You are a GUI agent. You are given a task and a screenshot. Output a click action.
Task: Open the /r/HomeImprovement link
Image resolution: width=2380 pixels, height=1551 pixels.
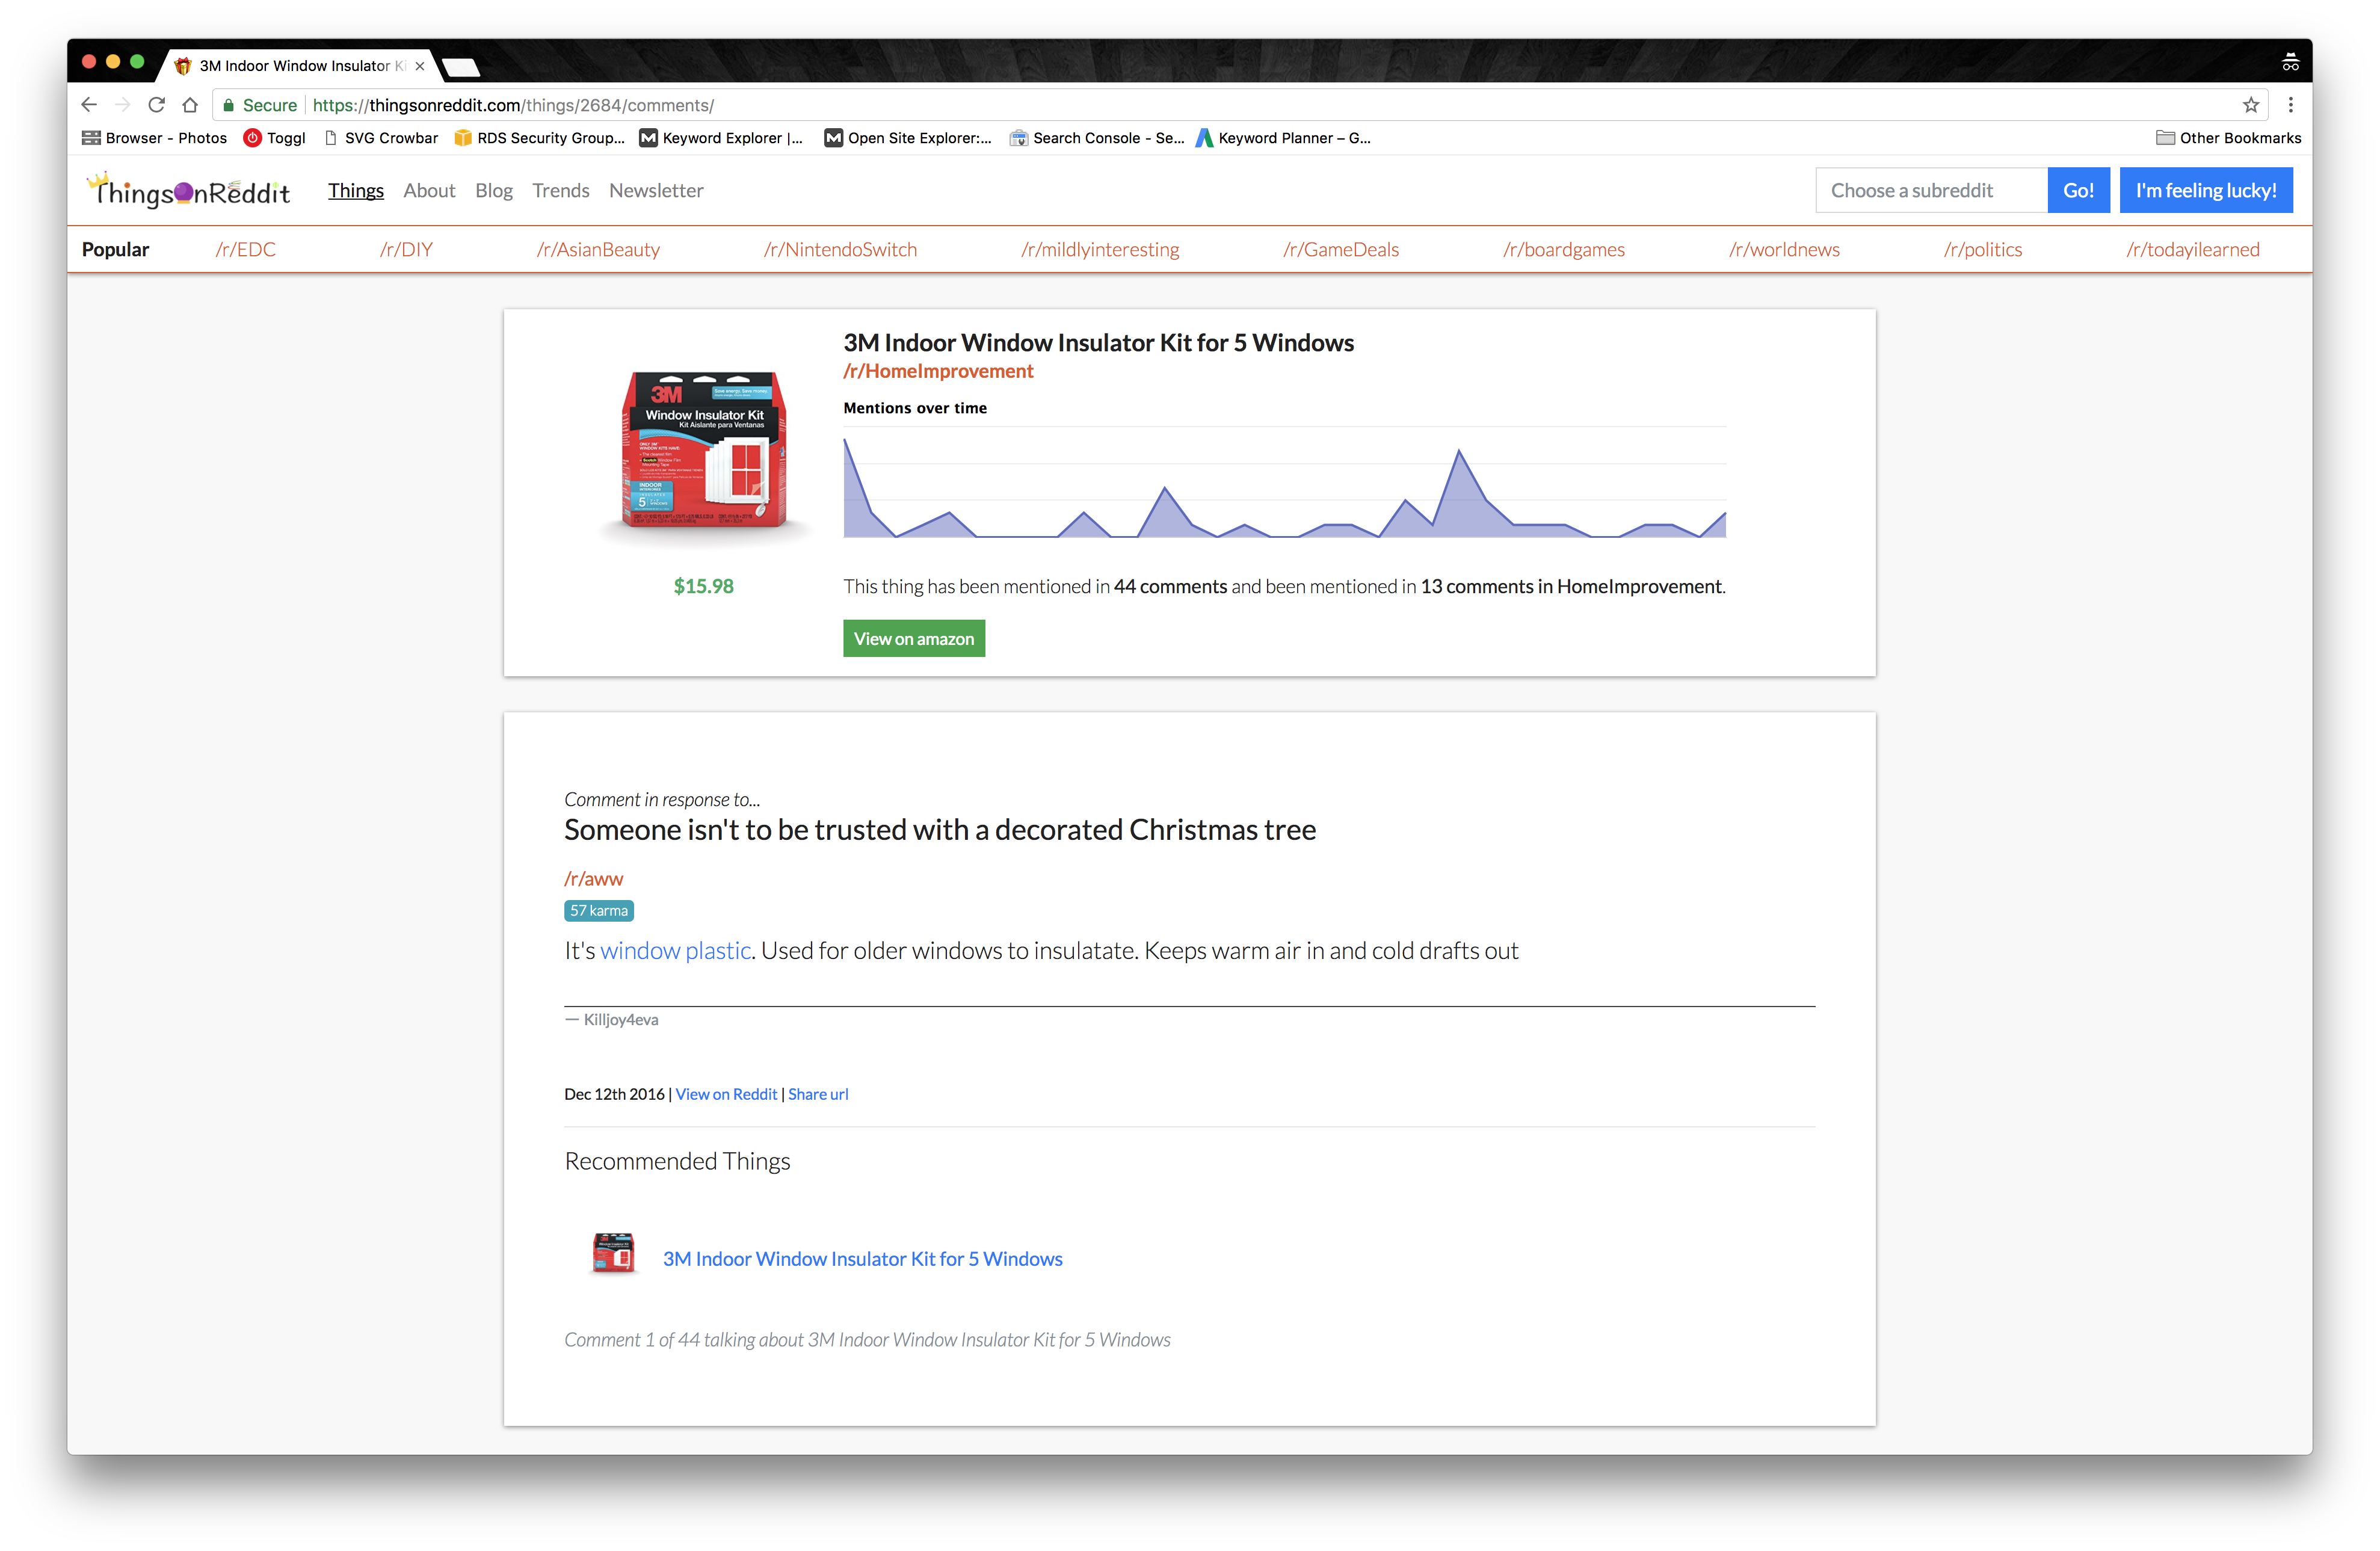pos(938,371)
